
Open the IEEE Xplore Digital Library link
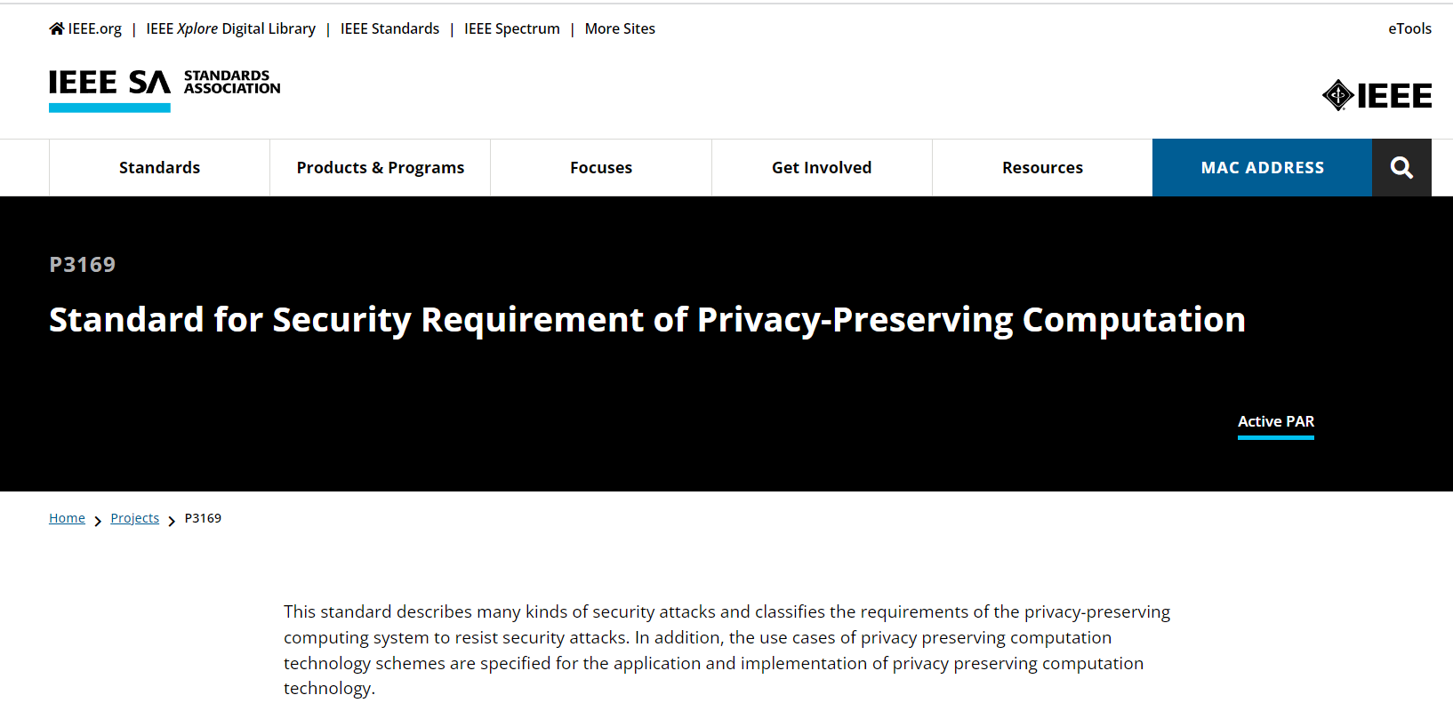point(231,28)
